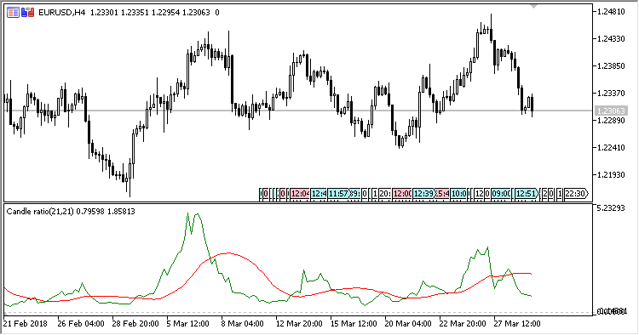Viewport: 639px width, 335px height.
Task: Open the pink 12:00 event marker
Action: click(402, 194)
